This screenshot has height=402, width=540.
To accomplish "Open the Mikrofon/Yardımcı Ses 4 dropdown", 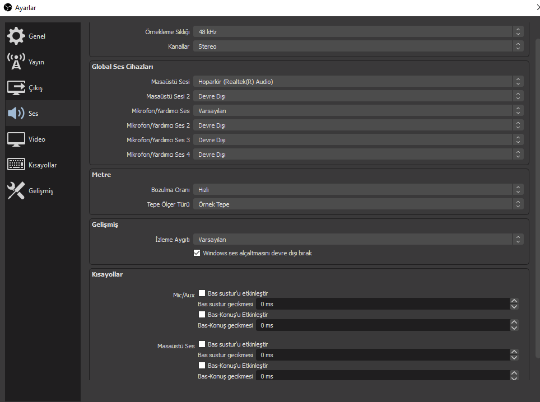I will point(358,155).
